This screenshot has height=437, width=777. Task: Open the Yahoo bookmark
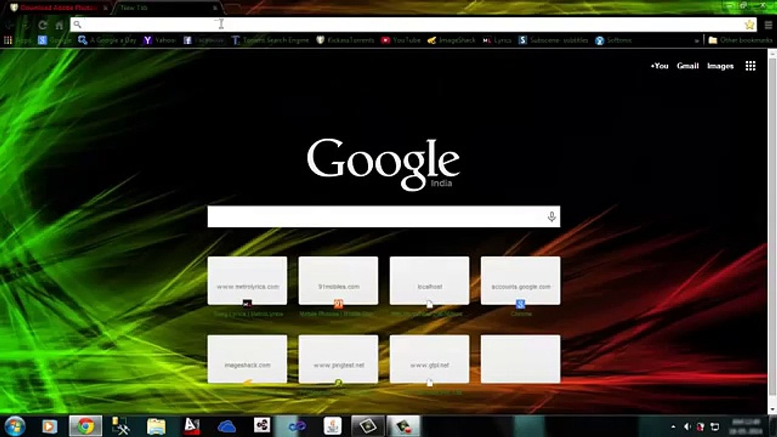[160, 40]
